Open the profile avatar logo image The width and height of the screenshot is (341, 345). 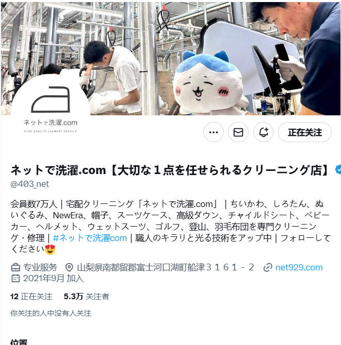point(51,114)
